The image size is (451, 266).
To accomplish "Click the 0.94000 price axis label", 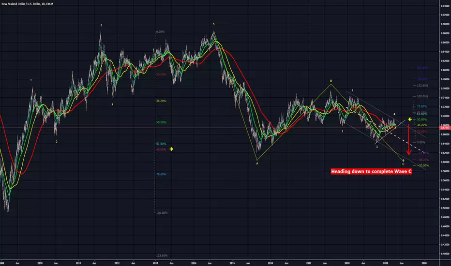I will [x=445, y=6].
